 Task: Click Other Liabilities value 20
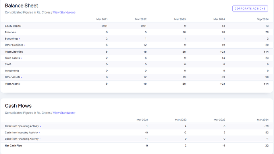click(267, 45)
